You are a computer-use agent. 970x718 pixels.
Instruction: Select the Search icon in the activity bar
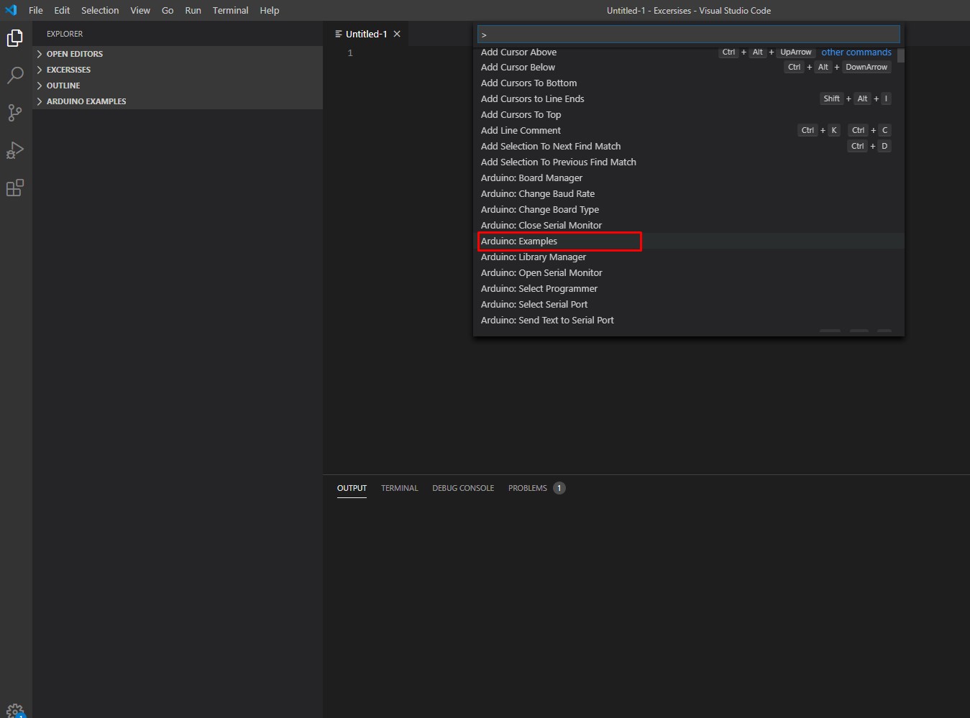pyautogui.click(x=15, y=75)
